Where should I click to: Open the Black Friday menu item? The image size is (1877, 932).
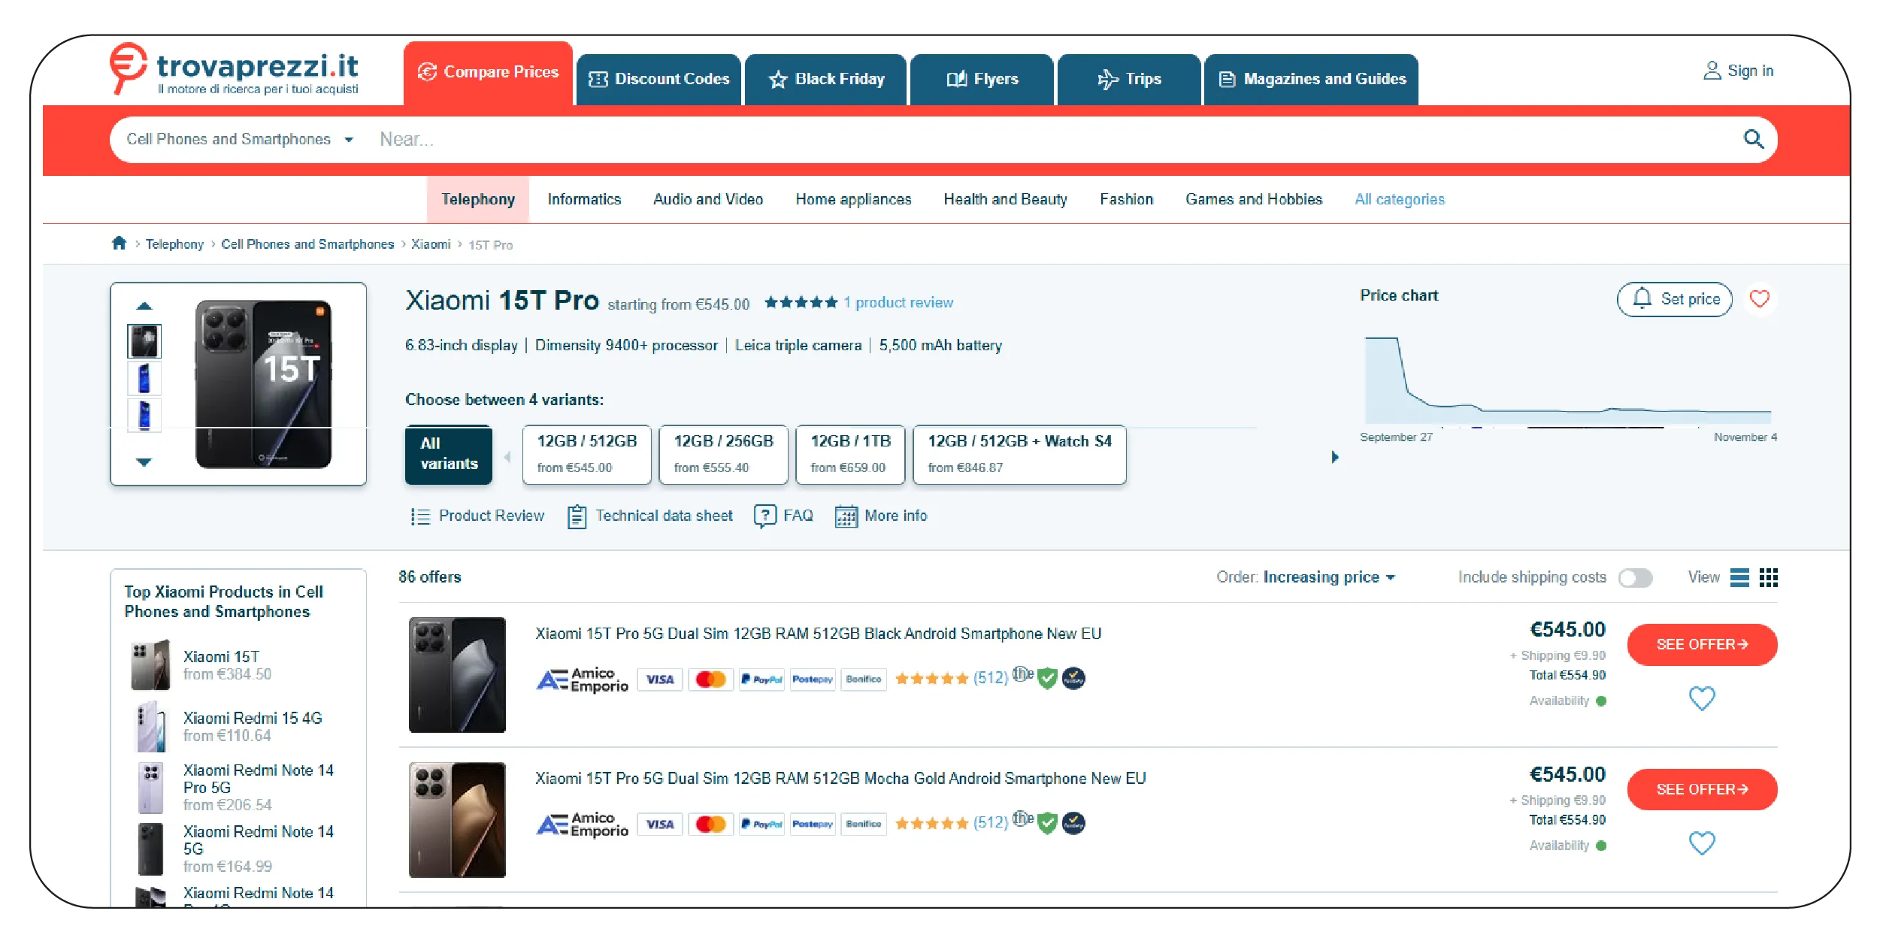coord(825,79)
